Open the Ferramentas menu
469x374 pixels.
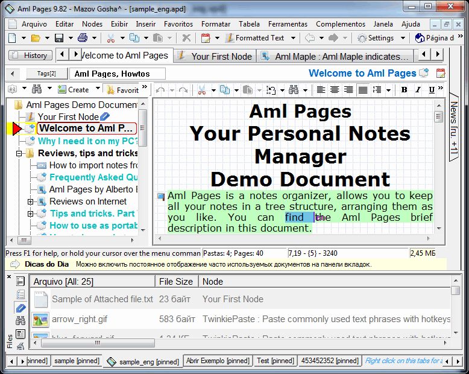coord(288,24)
